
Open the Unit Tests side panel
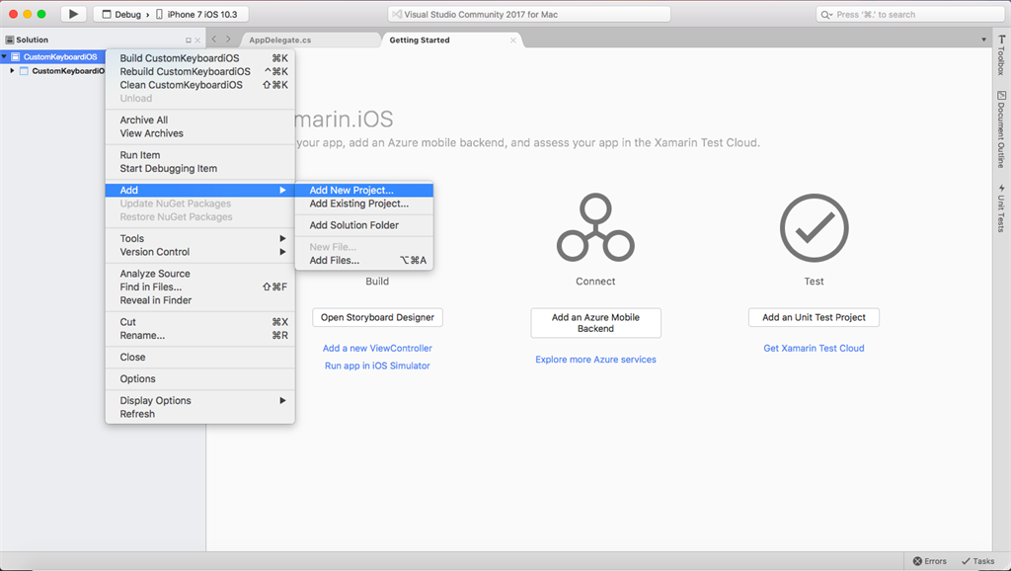(x=1001, y=208)
